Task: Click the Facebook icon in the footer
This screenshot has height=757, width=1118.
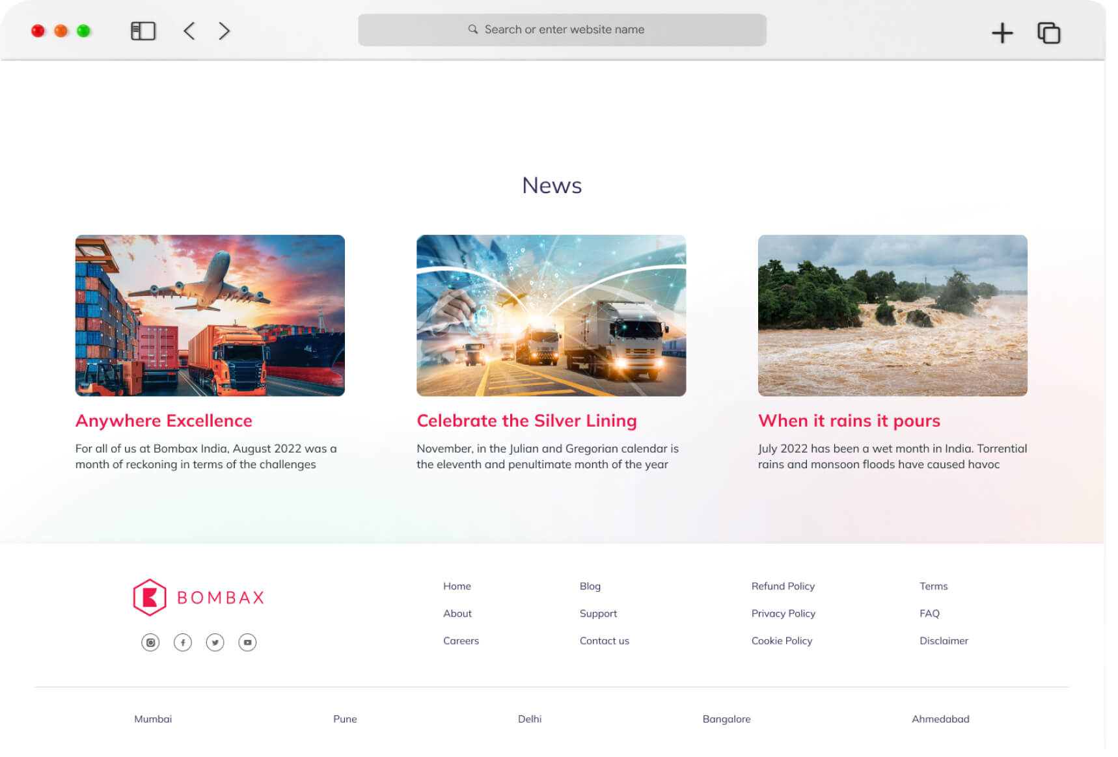Action: 182,642
